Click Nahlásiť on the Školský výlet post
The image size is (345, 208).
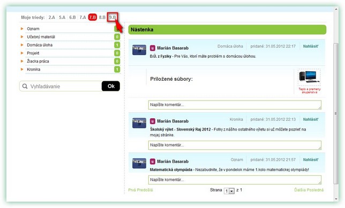point(311,119)
